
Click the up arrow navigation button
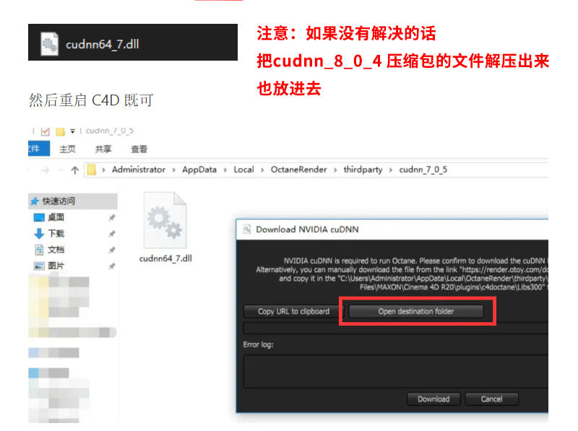pyautogui.click(x=75, y=170)
